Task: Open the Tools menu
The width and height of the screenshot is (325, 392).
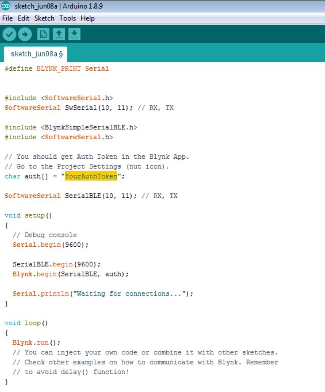Action: (x=67, y=18)
